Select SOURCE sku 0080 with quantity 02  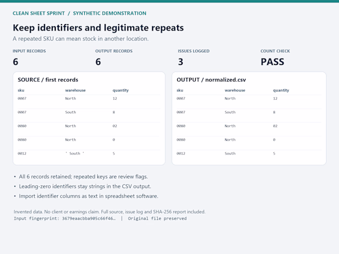(22, 126)
